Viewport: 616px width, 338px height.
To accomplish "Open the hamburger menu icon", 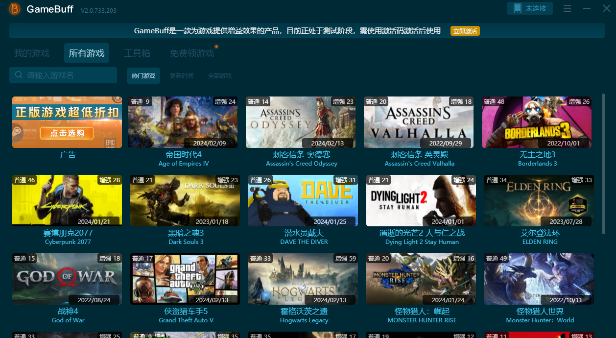I will (x=568, y=9).
